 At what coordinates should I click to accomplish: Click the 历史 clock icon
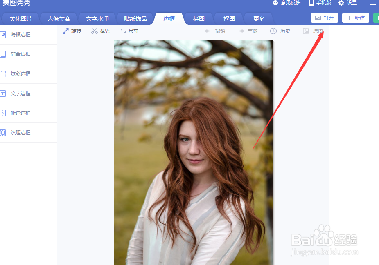coord(273,31)
